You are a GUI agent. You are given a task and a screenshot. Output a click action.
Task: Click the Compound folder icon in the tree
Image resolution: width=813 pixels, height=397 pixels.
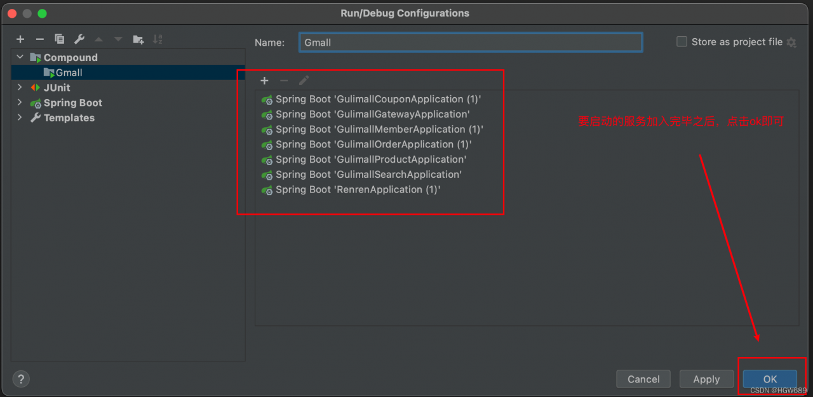tap(36, 58)
